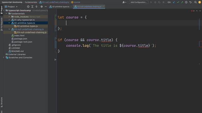Click Git Commit green checkmark
Image resolution: width=202 pixels, height=113 pixels.
pos(178,2)
